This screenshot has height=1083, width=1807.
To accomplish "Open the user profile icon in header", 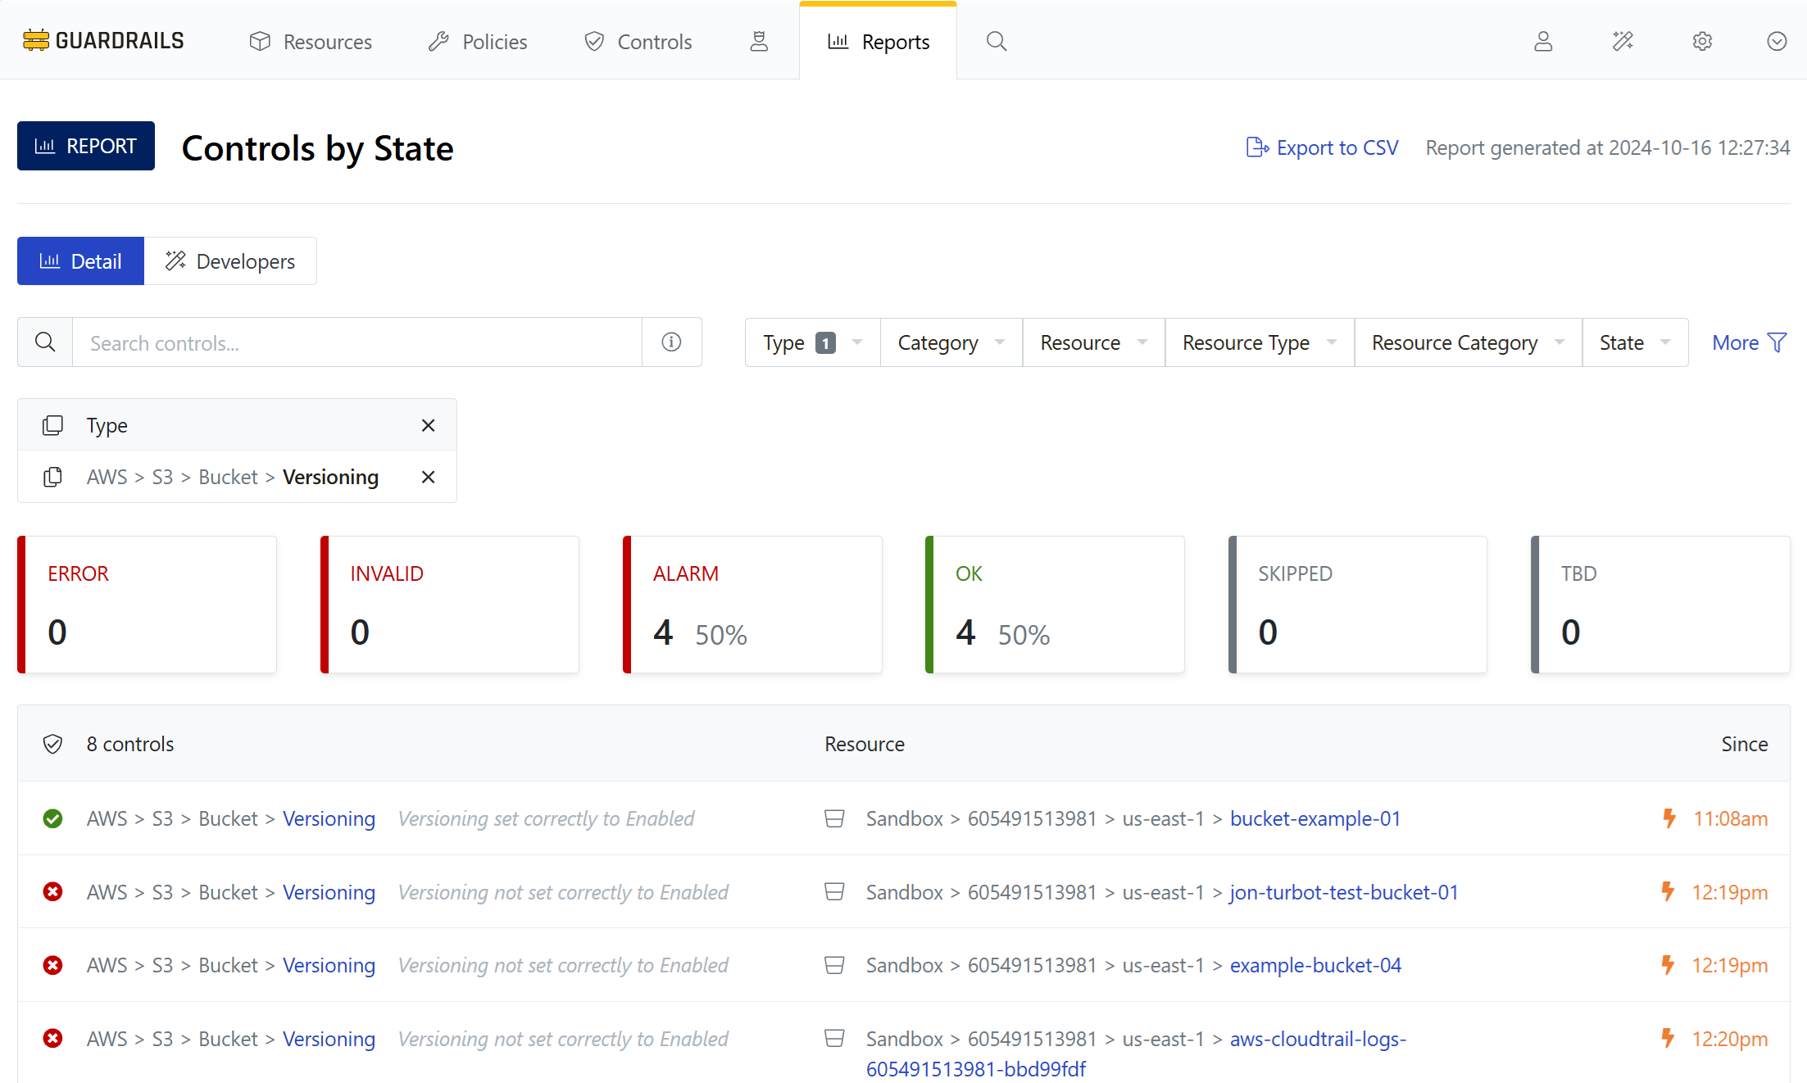I will [1543, 41].
